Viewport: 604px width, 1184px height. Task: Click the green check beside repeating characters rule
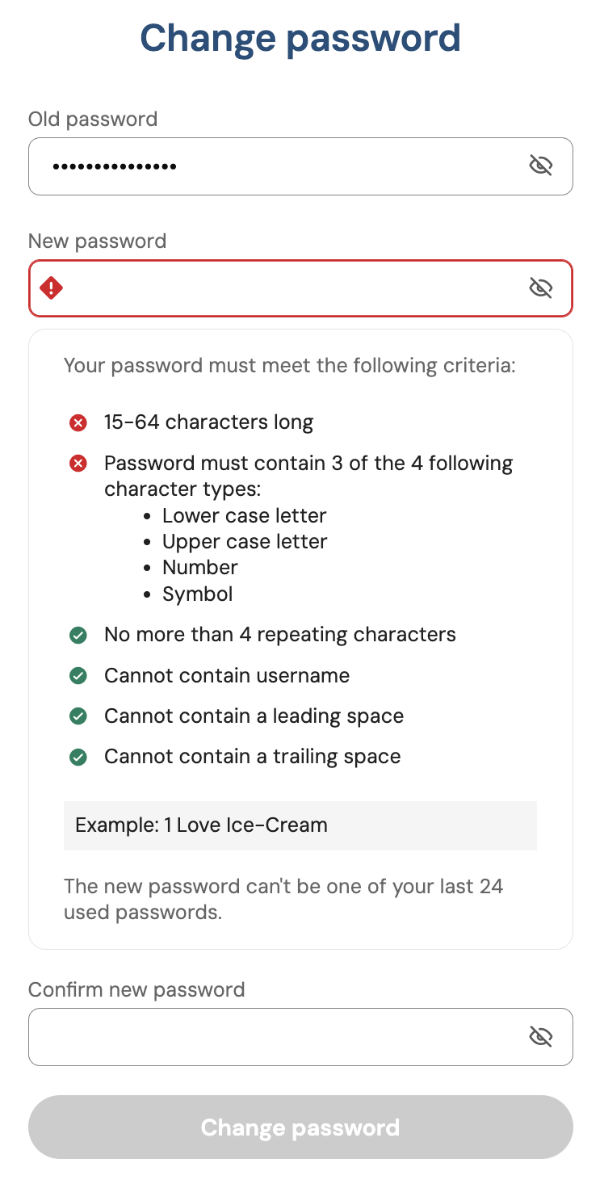[78, 635]
